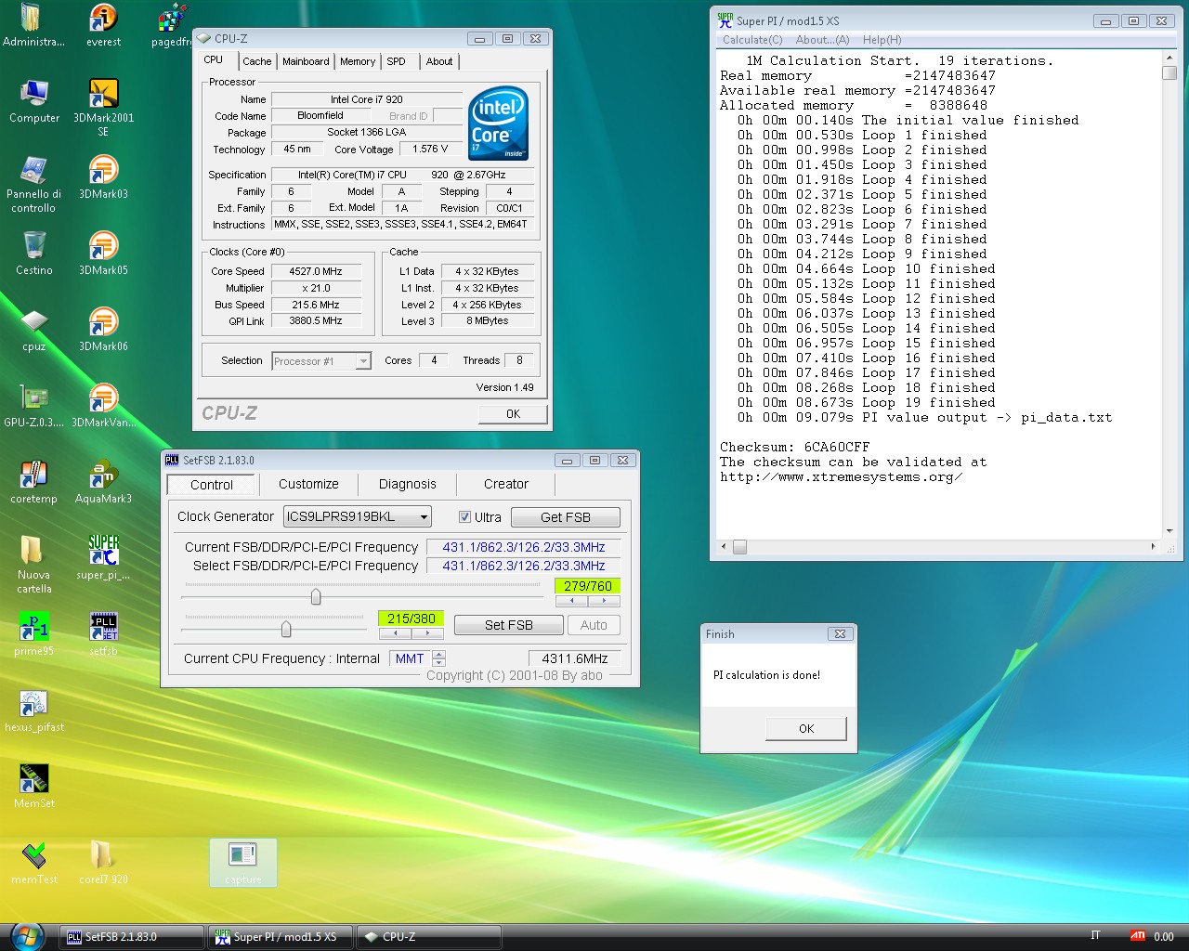Open the About...(A) menu in Super PI
Viewport: 1189px width, 951px height.
pos(822,40)
